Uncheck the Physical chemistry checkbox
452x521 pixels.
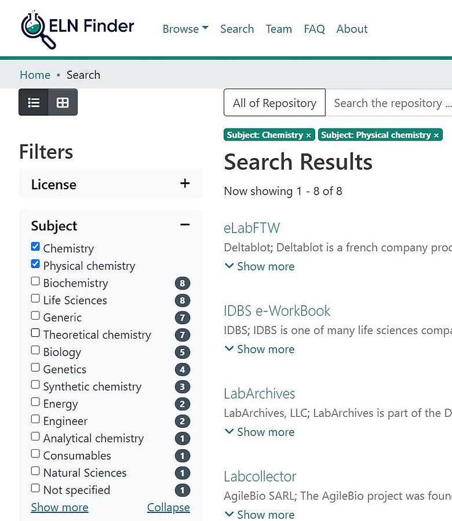point(35,265)
